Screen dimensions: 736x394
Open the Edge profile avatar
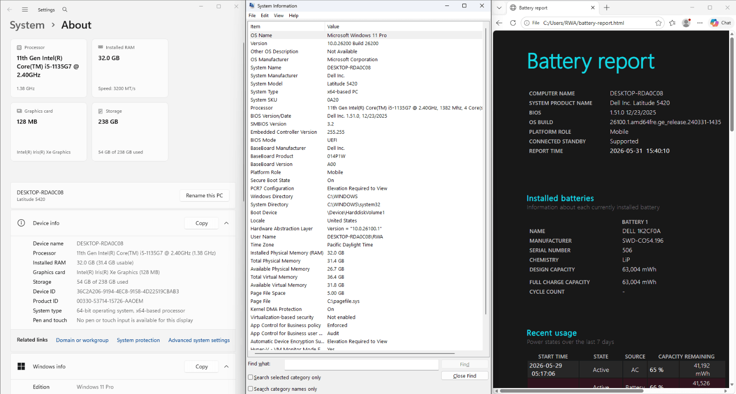(x=686, y=23)
